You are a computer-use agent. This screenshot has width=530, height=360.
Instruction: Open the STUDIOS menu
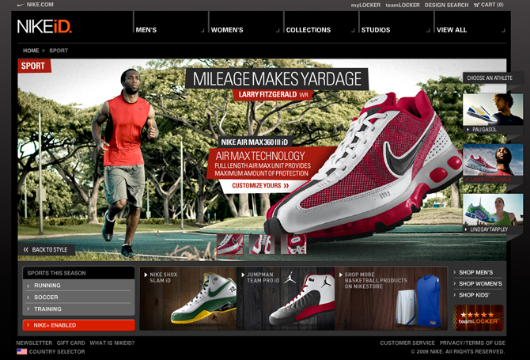(376, 30)
